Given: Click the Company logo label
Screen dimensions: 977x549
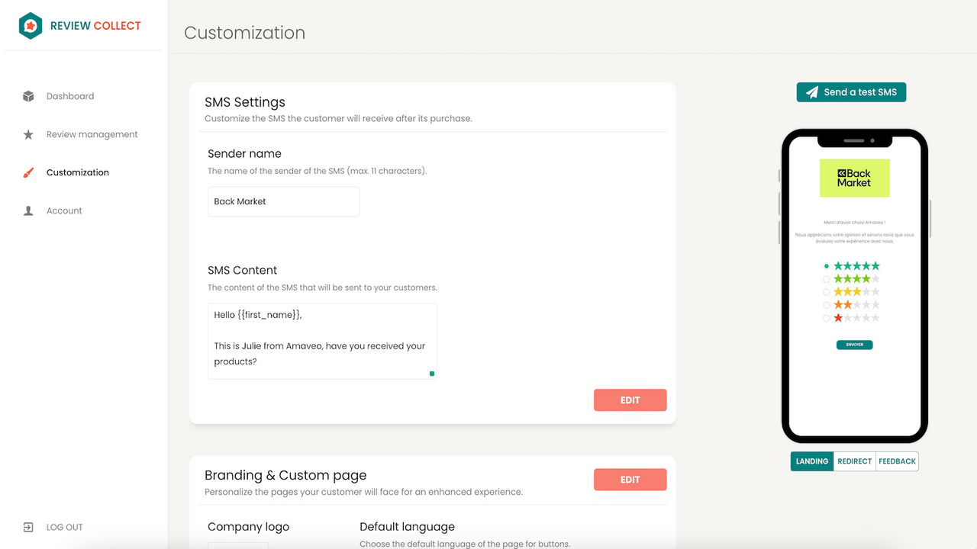Looking at the screenshot, I should 248,527.
